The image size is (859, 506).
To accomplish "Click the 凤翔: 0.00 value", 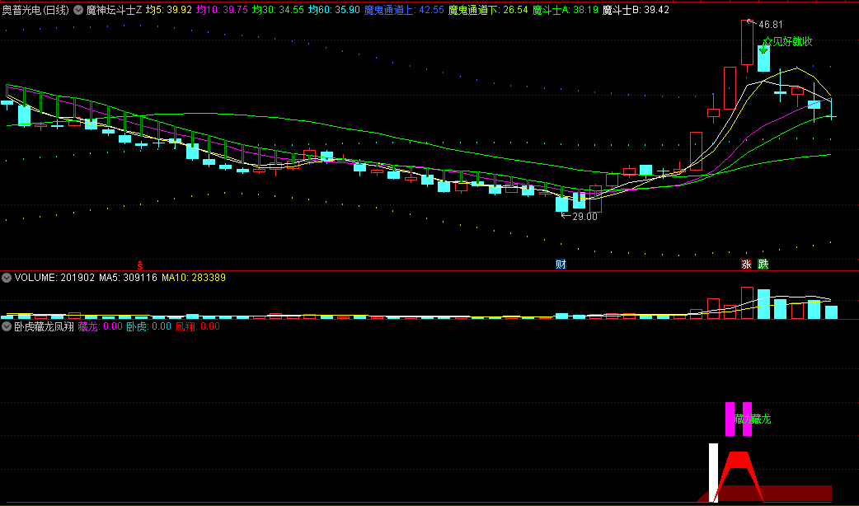I will [197, 326].
